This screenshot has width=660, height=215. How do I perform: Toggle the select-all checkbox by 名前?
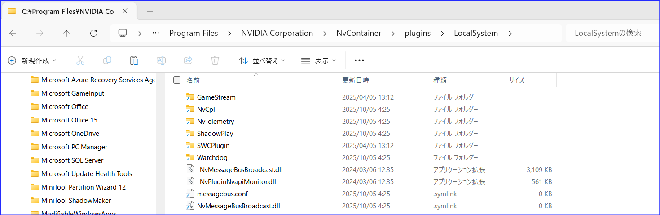tap(177, 80)
